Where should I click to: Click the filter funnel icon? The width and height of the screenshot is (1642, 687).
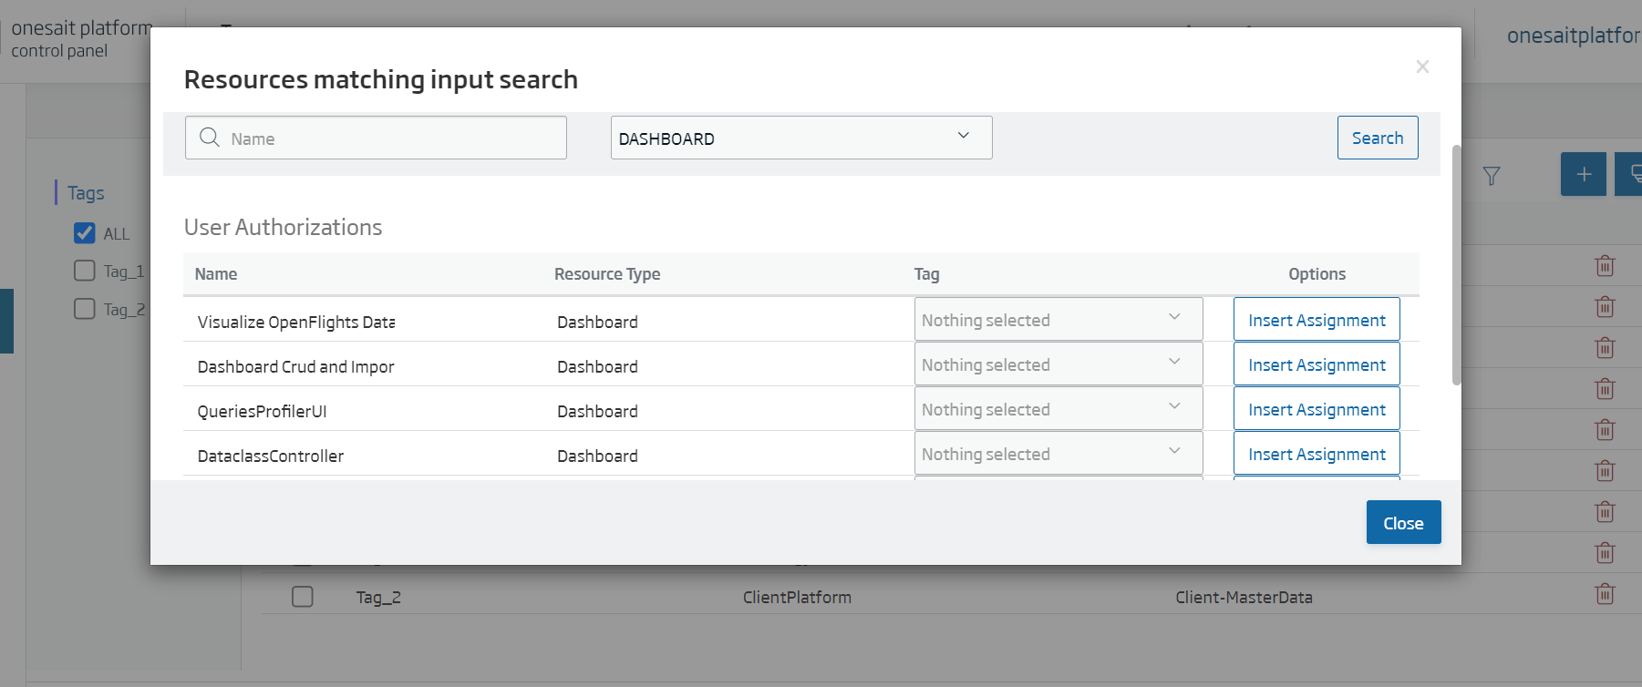tap(1492, 176)
